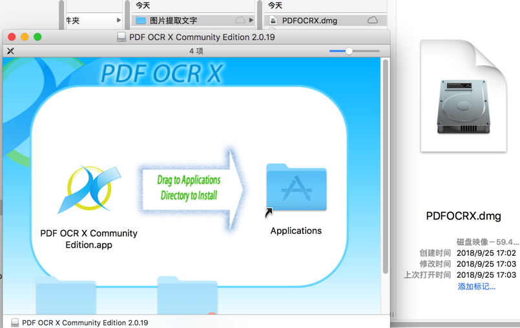Minimize the PDF OCR X disk window
Image resolution: width=520 pixels, height=328 pixels.
pos(25,37)
